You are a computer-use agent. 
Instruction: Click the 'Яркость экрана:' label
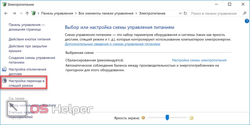point(127,118)
